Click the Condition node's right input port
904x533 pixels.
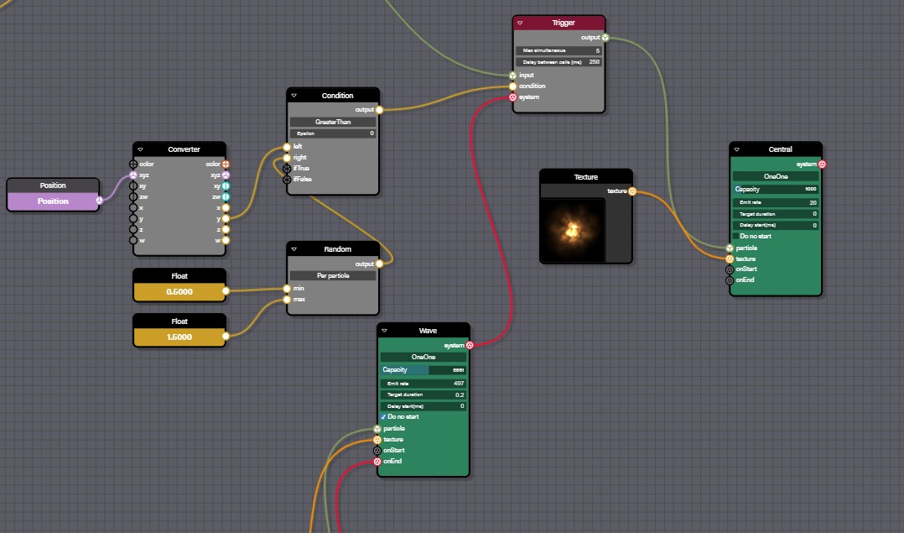tap(287, 158)
